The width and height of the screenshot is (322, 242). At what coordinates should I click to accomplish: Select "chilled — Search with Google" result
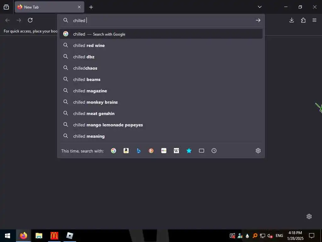[x=161, y=34]
